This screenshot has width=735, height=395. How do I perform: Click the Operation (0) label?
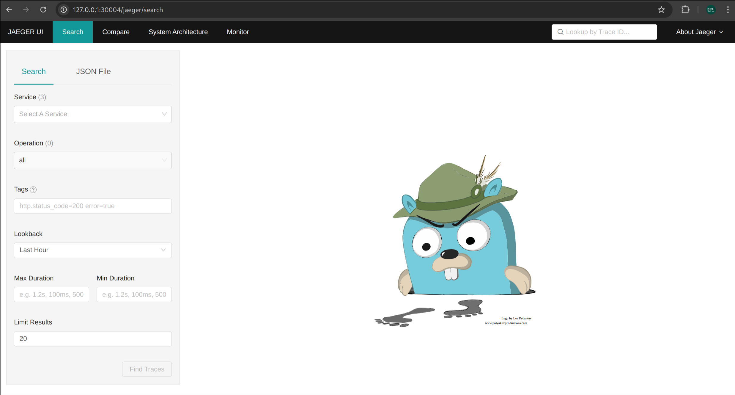tap(34, 143)
